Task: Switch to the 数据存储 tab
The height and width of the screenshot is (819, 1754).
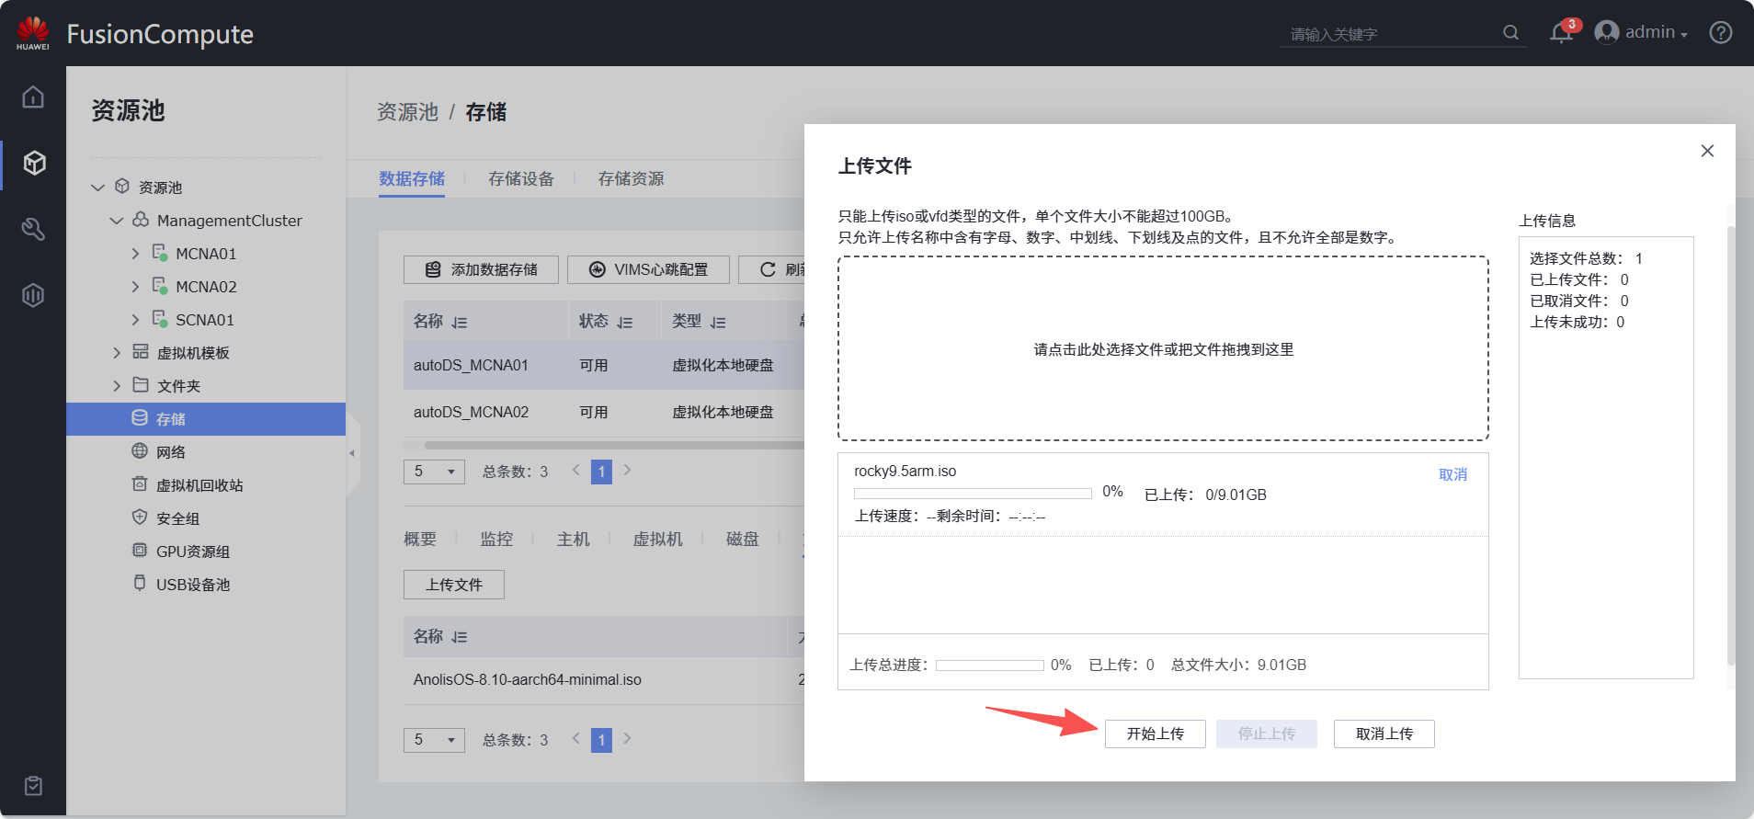Action: click(412, 178)
